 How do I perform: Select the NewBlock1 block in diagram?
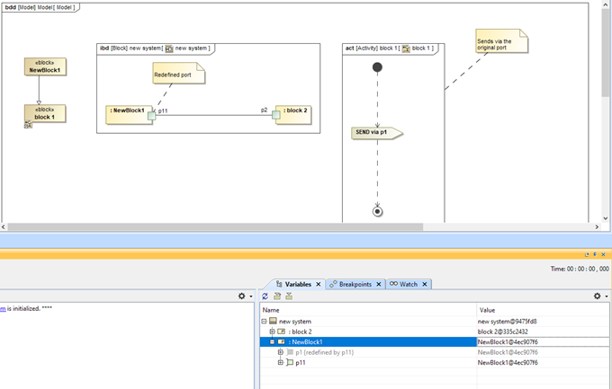[45, 66]
